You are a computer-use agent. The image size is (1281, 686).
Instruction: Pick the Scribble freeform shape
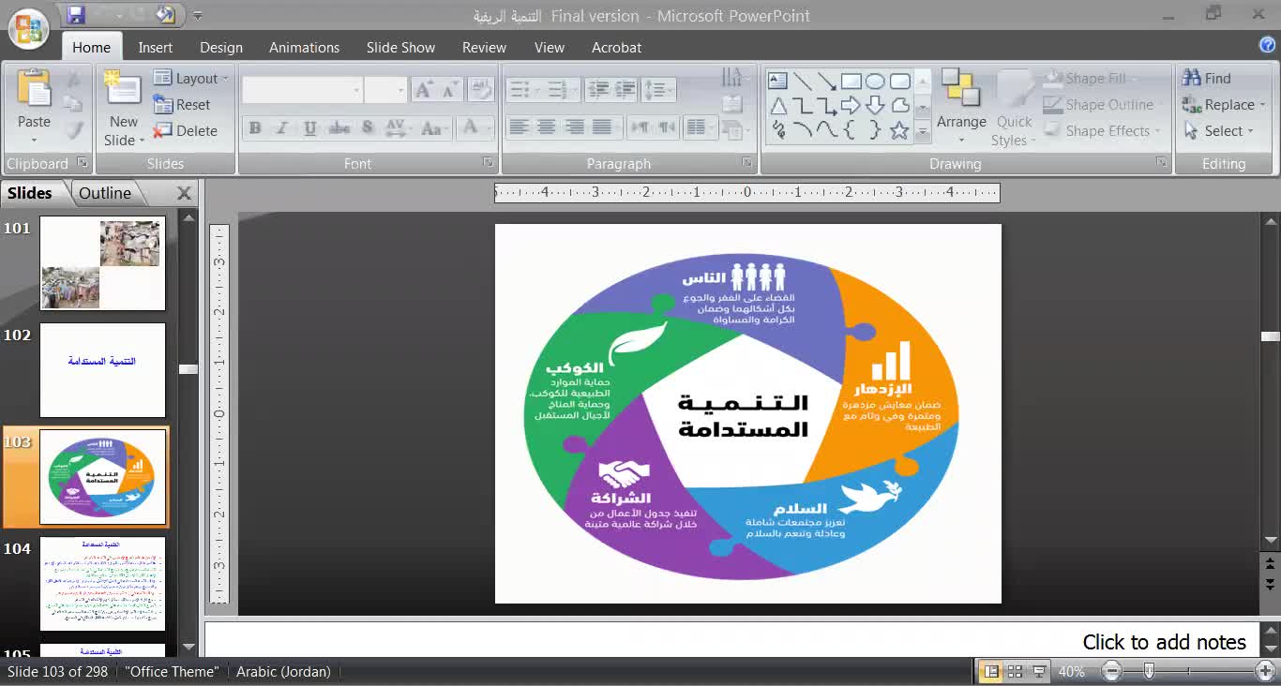(777, 130)
